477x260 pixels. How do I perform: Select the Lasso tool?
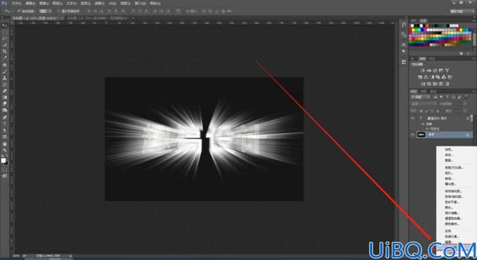[x=4, y=38]
